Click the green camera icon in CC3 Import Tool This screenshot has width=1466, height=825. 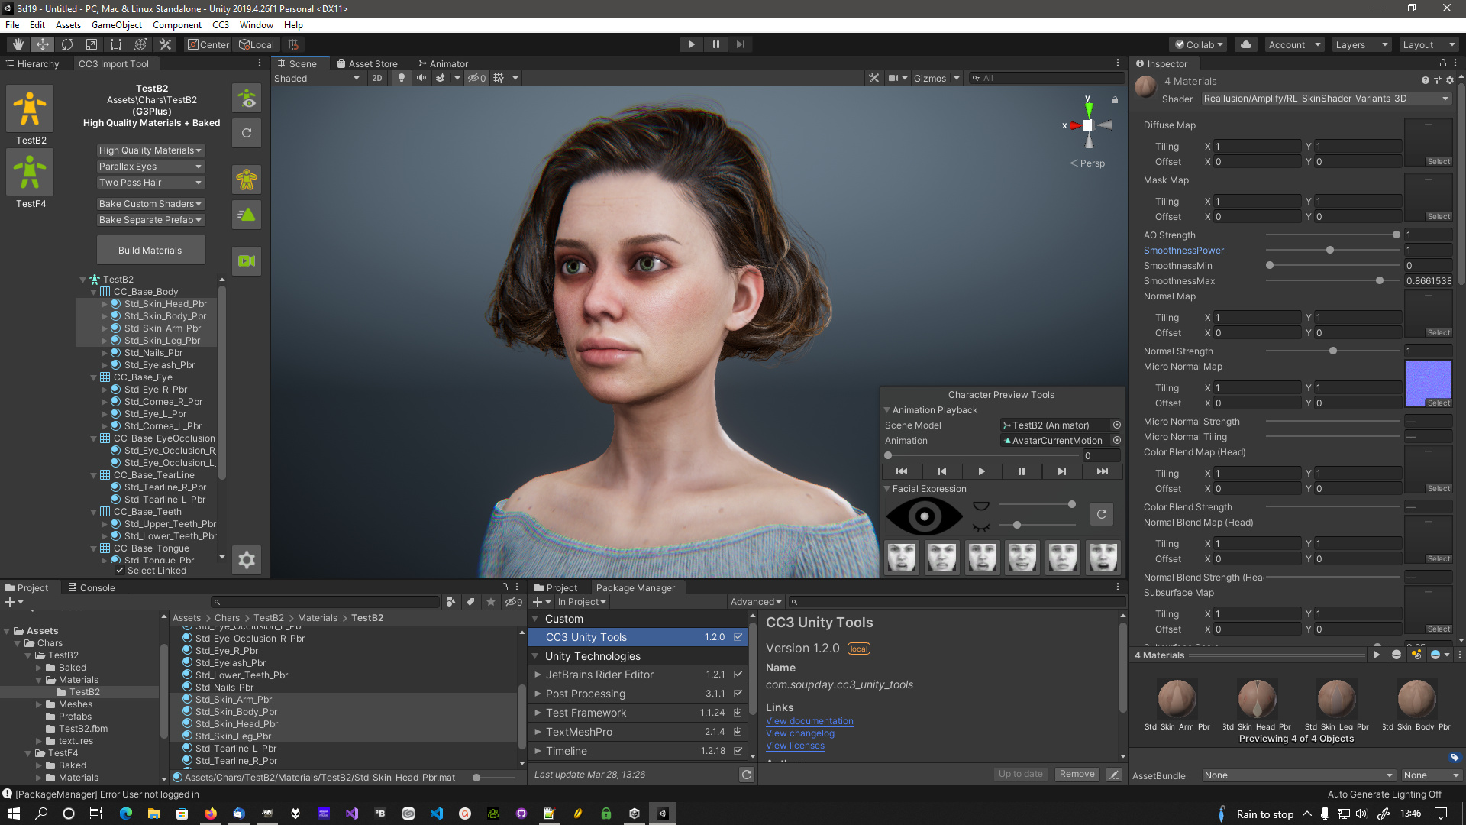click(x=247, y=261)
